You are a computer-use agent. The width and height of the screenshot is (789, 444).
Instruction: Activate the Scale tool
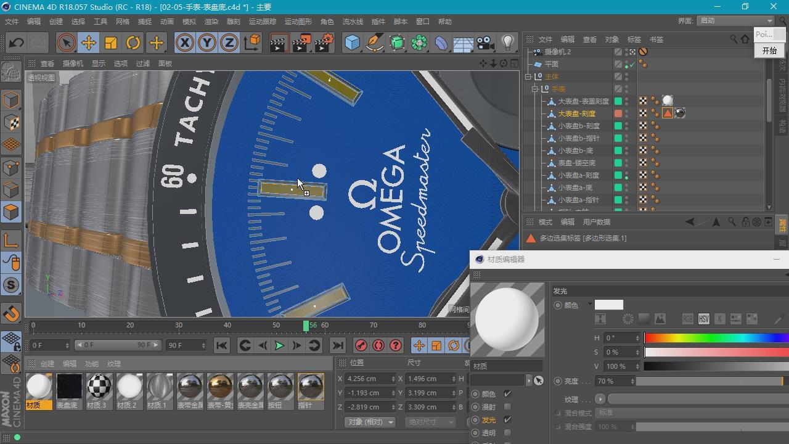tap(111, 43)
